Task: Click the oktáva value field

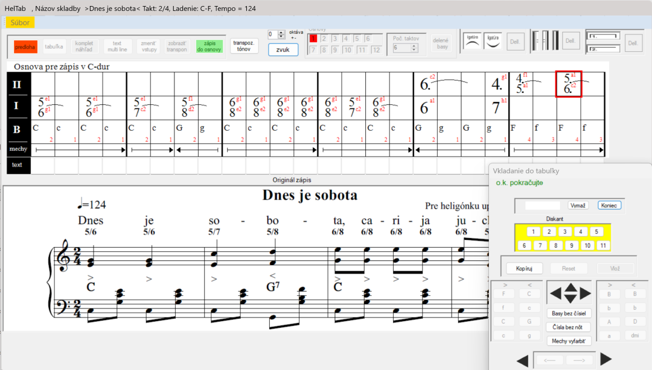Action: (x=273, y=34)
